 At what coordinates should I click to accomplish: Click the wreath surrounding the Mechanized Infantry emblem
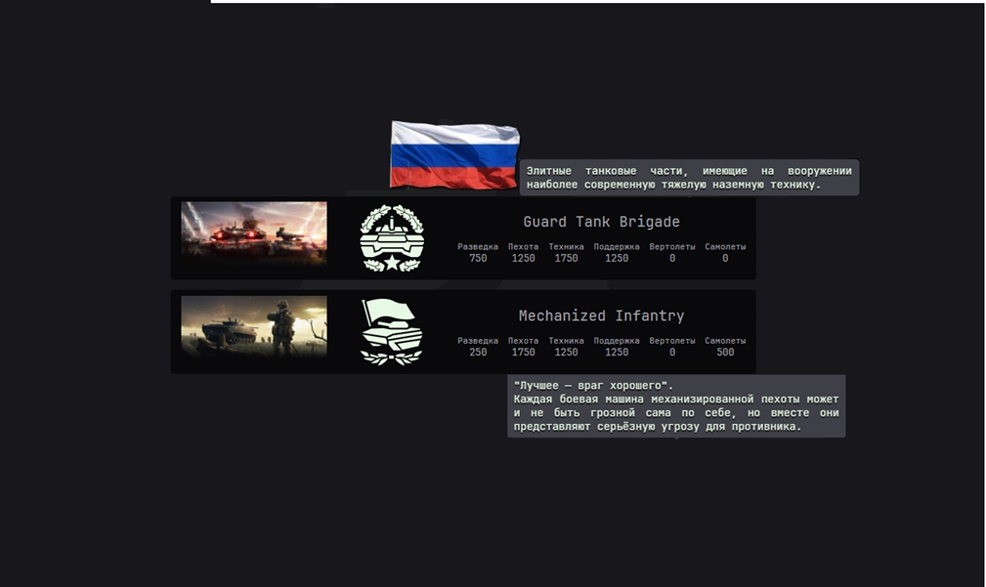pos(391,356)
